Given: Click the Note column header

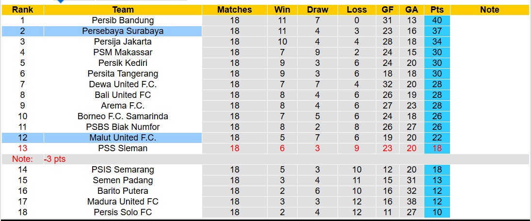Looking at the screenshot, I should click(489, 10).
